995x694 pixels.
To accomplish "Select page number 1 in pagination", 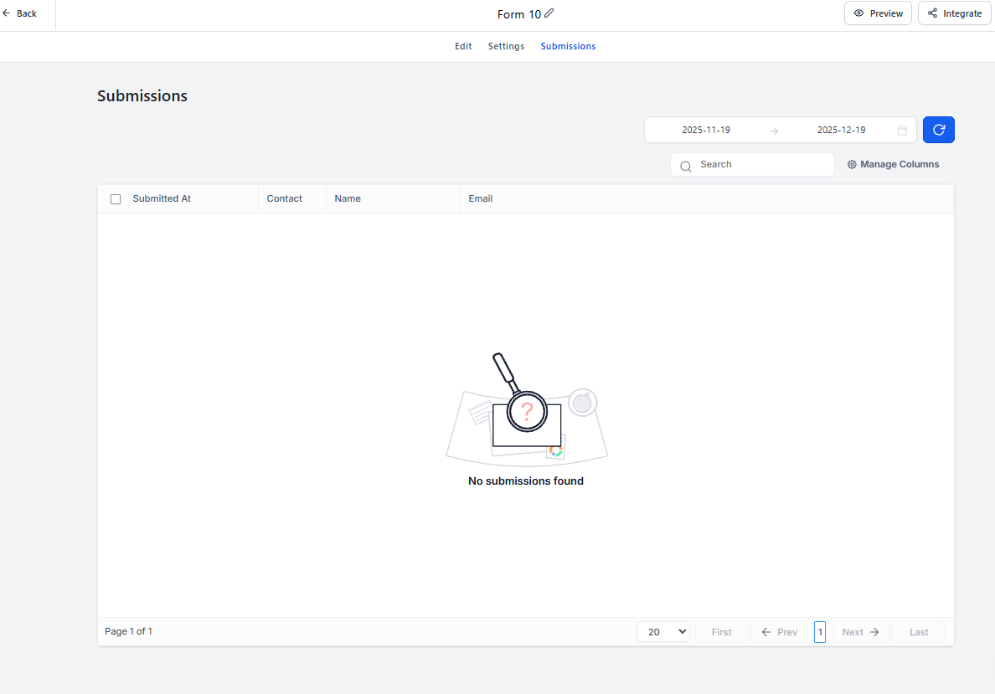I will [820, 632].
